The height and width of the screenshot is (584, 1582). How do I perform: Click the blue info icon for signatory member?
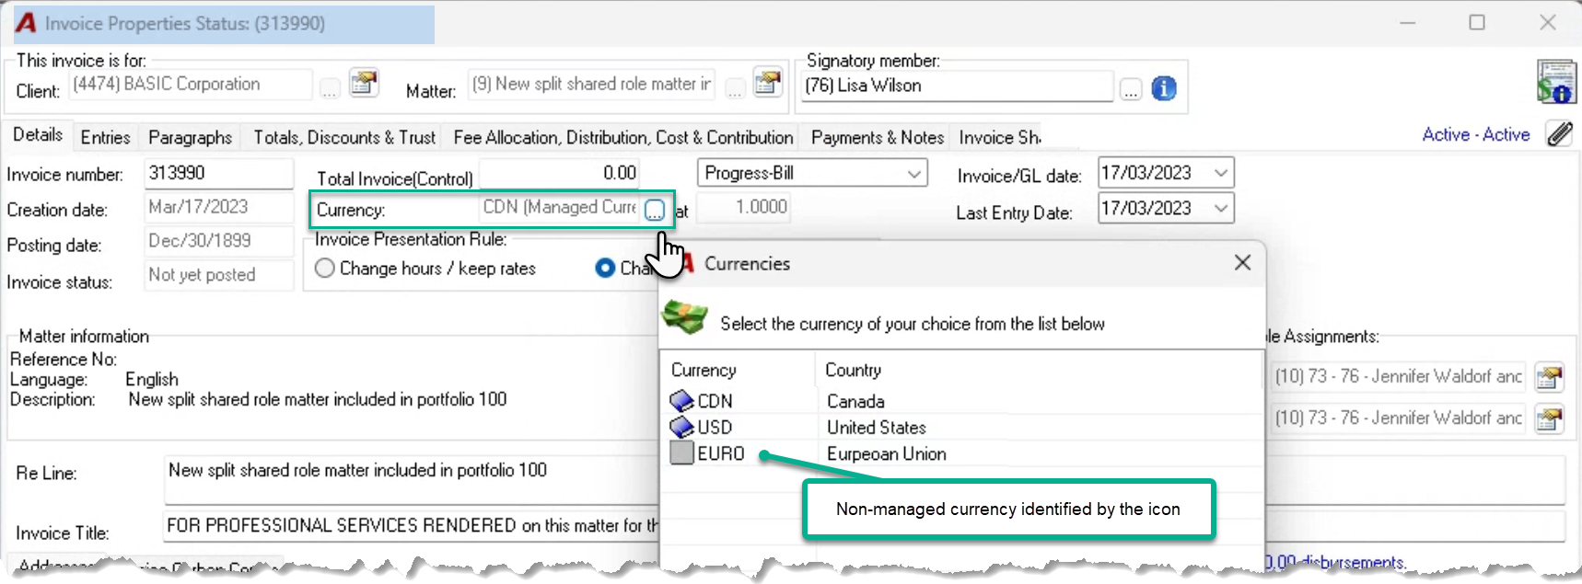[x=1164, y=88]
